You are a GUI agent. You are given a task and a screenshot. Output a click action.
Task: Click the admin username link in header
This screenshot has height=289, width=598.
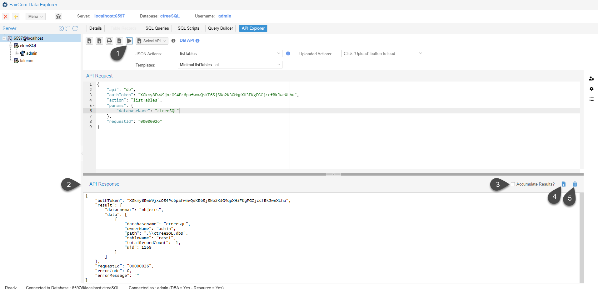click(225, 16)
